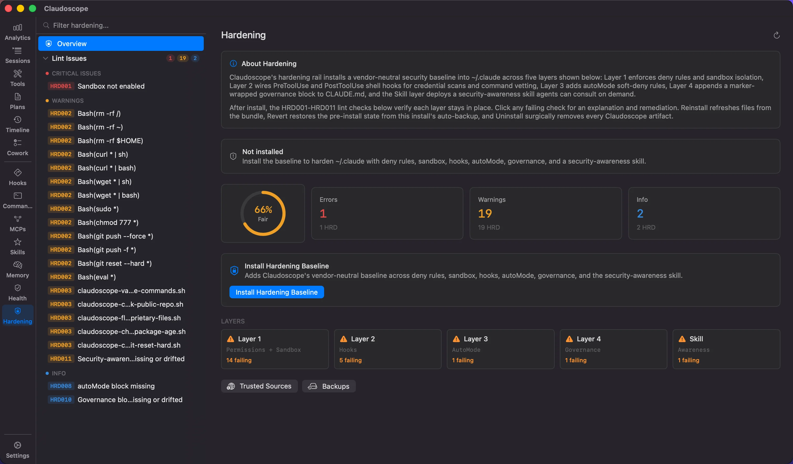
Task: Open the Plans section
Action: point(18,101)
